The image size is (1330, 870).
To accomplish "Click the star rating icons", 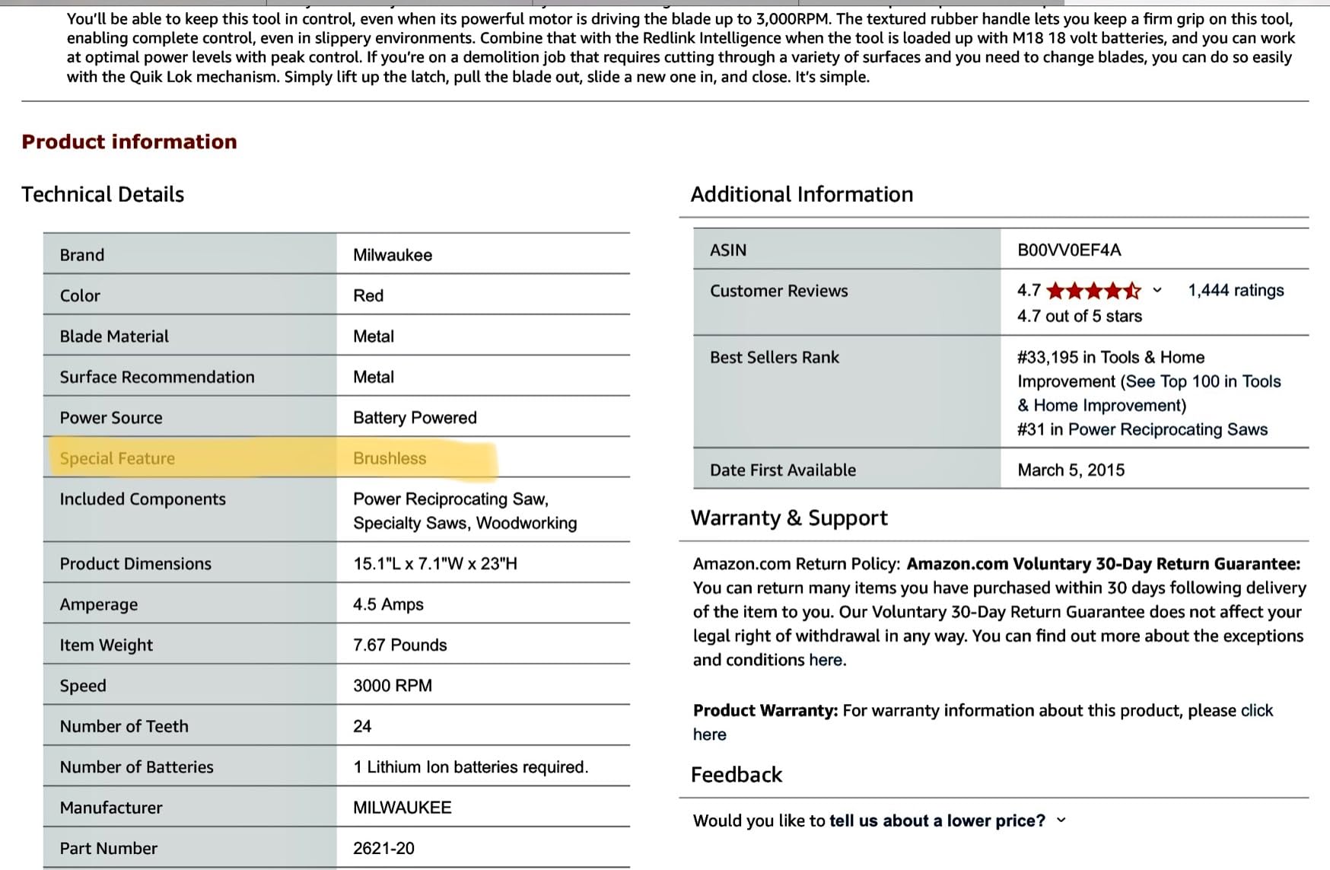I will [x=1093, y=291].
